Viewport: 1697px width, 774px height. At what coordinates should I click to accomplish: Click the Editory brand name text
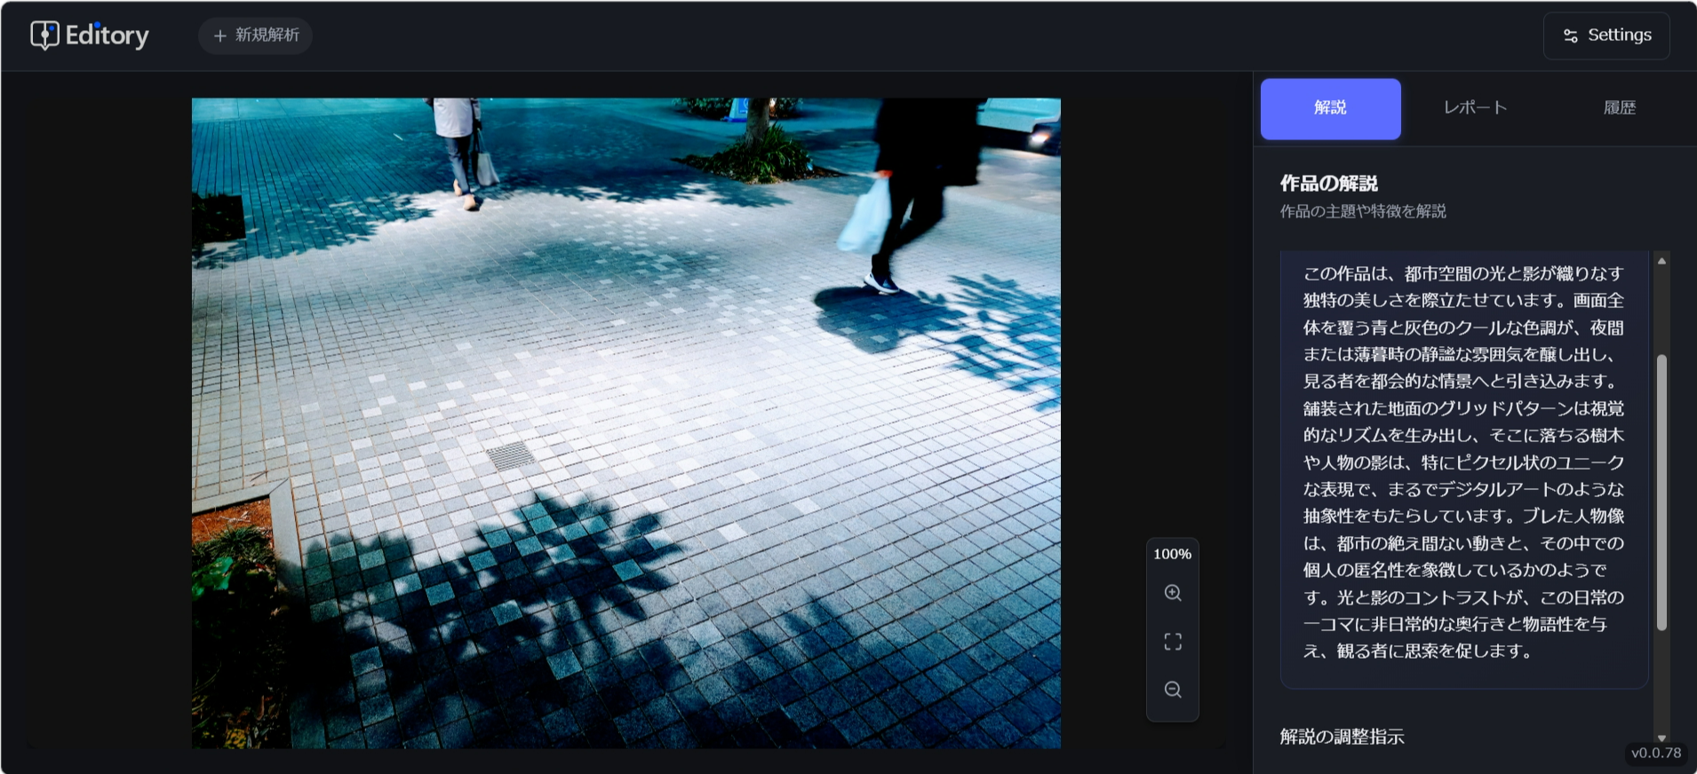click(x=107, y=36)
